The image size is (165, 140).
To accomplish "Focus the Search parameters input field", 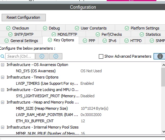I will [x=20, y=56].
